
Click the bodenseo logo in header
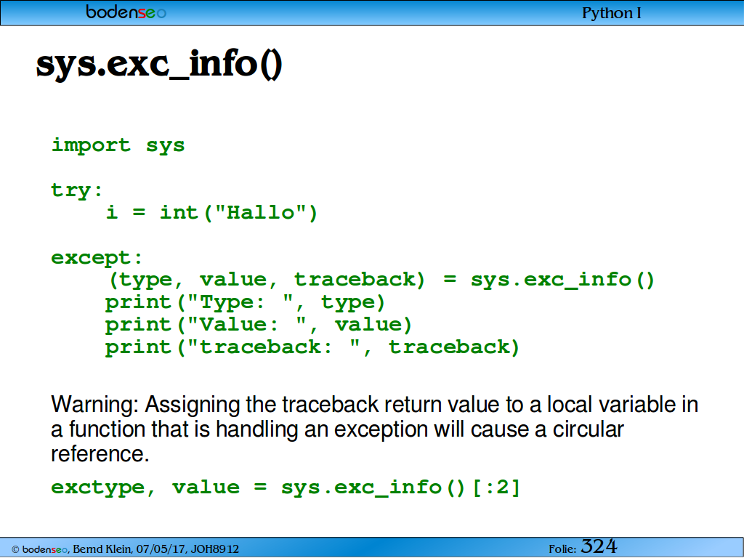[x=126, y=12]
